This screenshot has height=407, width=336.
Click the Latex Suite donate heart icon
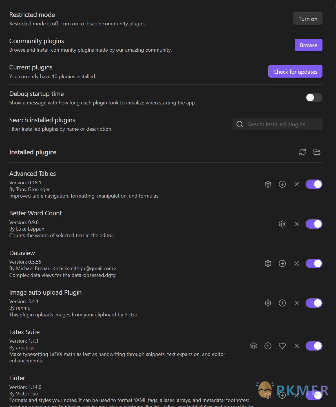click(x=282, y=346)
